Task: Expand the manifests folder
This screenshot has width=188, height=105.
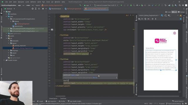Action: point(6,14)
